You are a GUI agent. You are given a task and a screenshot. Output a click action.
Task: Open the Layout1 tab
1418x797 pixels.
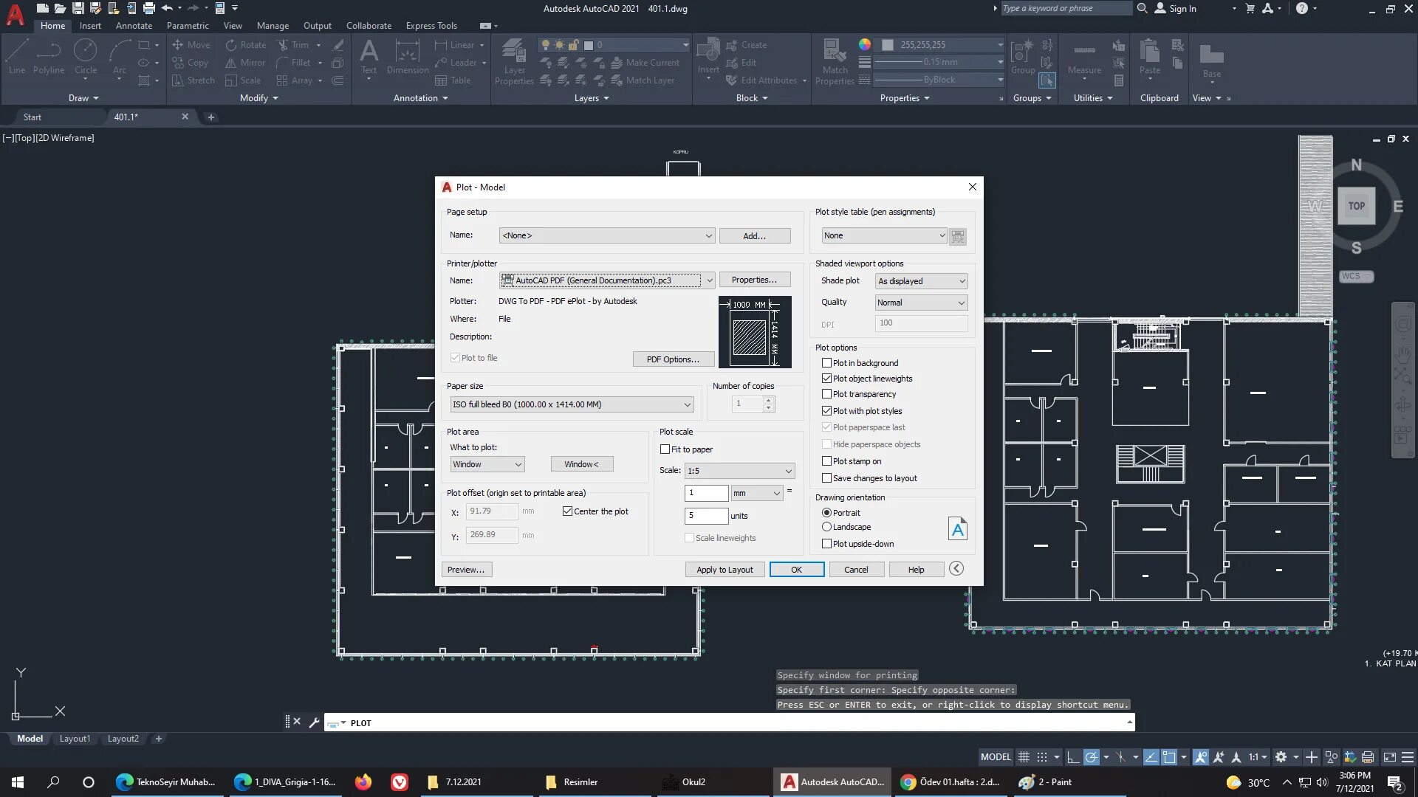75,739
